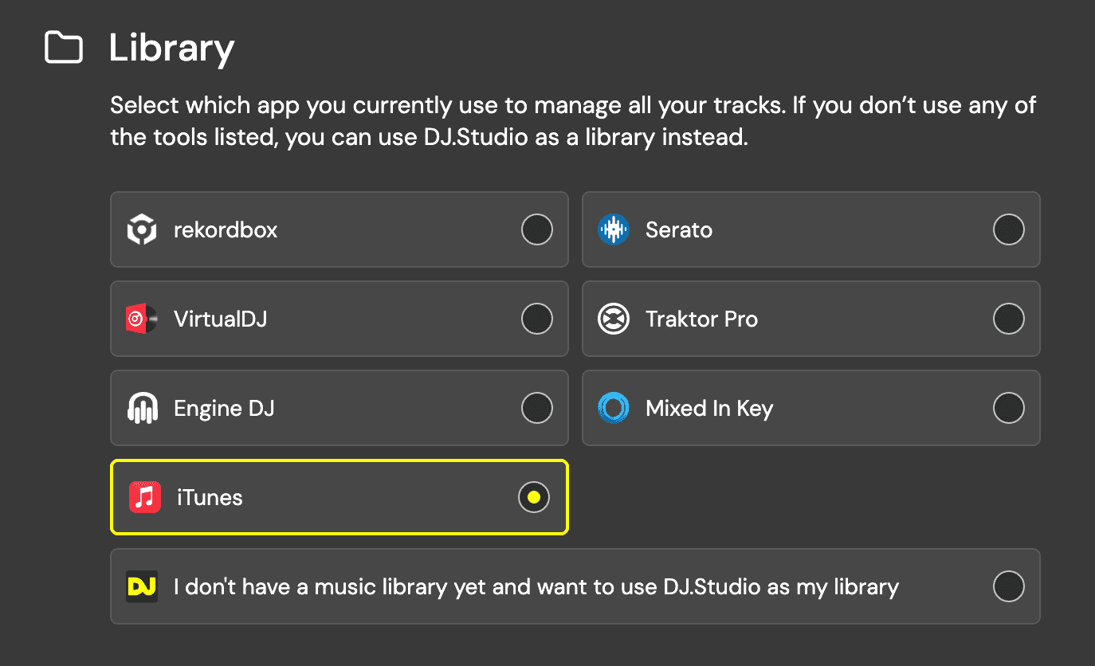Click the Serato app icon

click(x=614, y=229)
